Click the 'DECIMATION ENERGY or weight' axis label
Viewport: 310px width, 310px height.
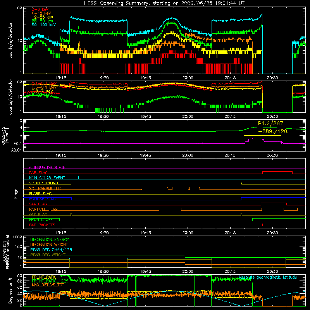point(6,252)
